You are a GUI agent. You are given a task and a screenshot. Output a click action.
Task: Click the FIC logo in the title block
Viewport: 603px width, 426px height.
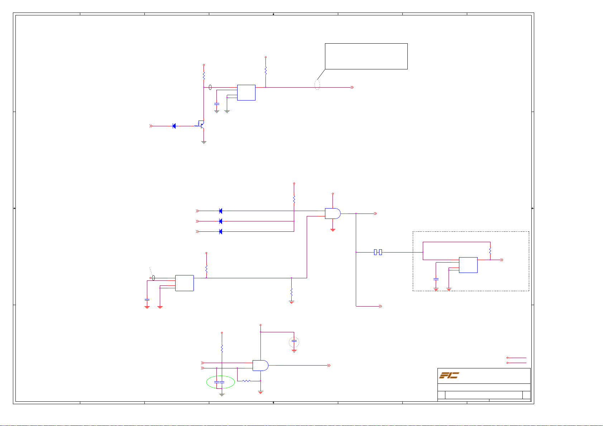[449, 375]
